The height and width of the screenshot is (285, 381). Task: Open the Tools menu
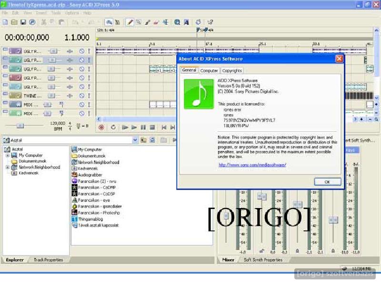[x=56, y=13]
